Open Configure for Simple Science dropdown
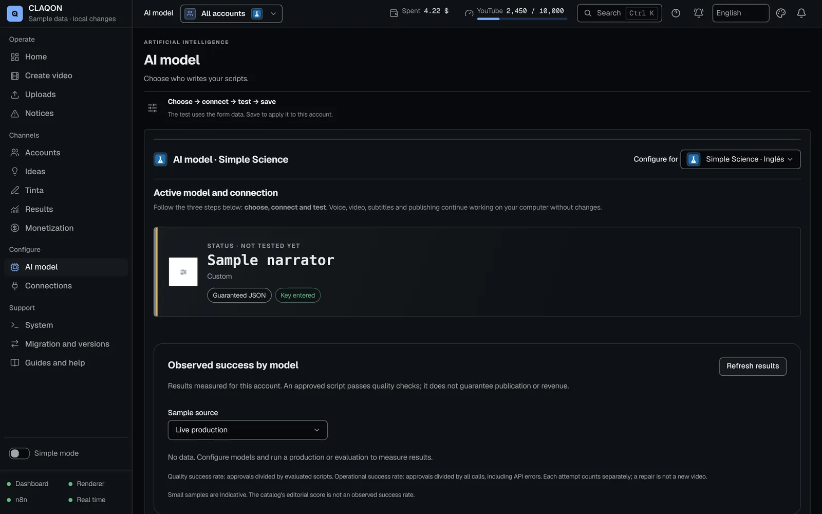822x514 pixels. point(740,159)
